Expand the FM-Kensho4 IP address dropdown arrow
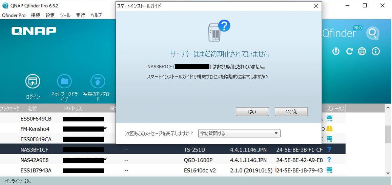 tap(105, 129)
